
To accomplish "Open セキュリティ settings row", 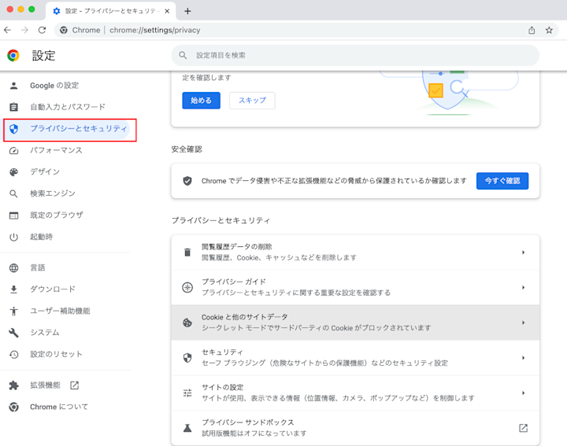I will click(355, 358).
